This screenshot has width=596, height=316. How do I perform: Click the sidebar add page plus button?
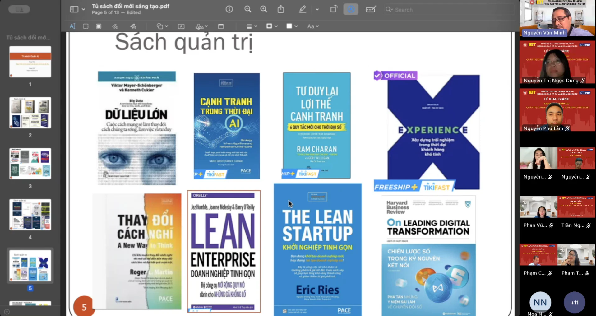click(x=7, y=311)
